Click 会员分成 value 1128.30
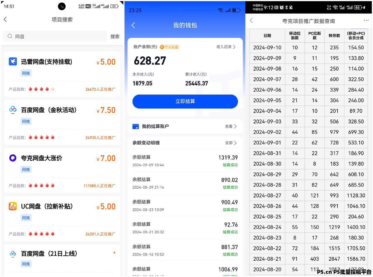373x277 pixels. coord(356,196)
